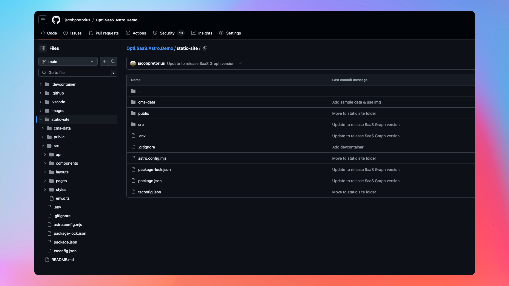Click the jacobpretorius owner link in header
This screenshot has height=286, width=509.
coord(77,20)
